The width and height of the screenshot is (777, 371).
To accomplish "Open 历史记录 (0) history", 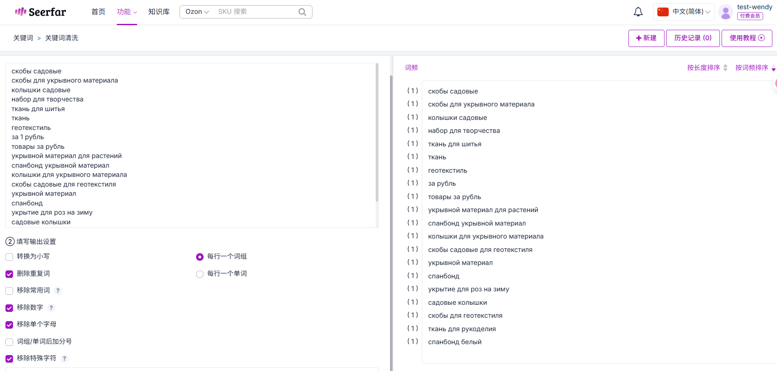I will (693, 38).
